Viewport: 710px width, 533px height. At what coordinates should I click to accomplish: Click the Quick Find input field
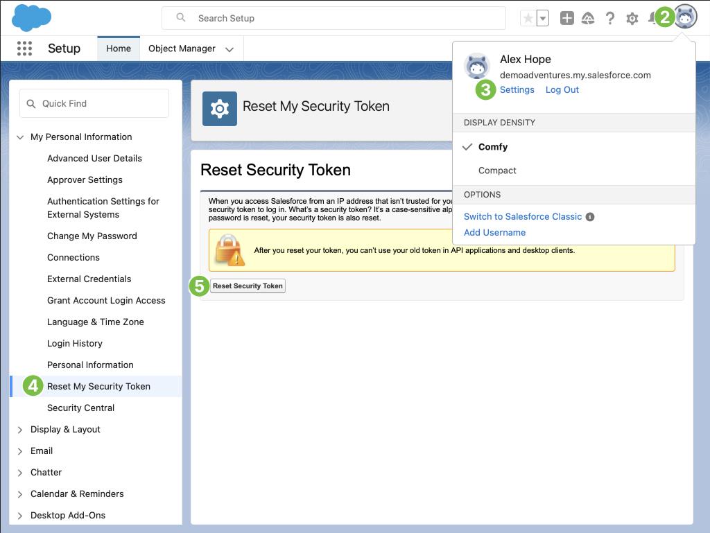[x=94, y=103]
